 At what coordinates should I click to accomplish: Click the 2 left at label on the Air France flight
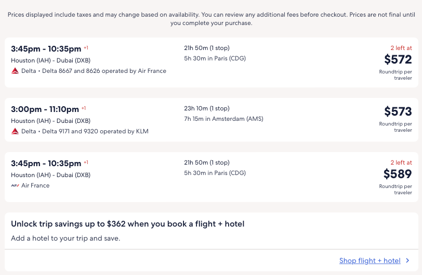401,162
